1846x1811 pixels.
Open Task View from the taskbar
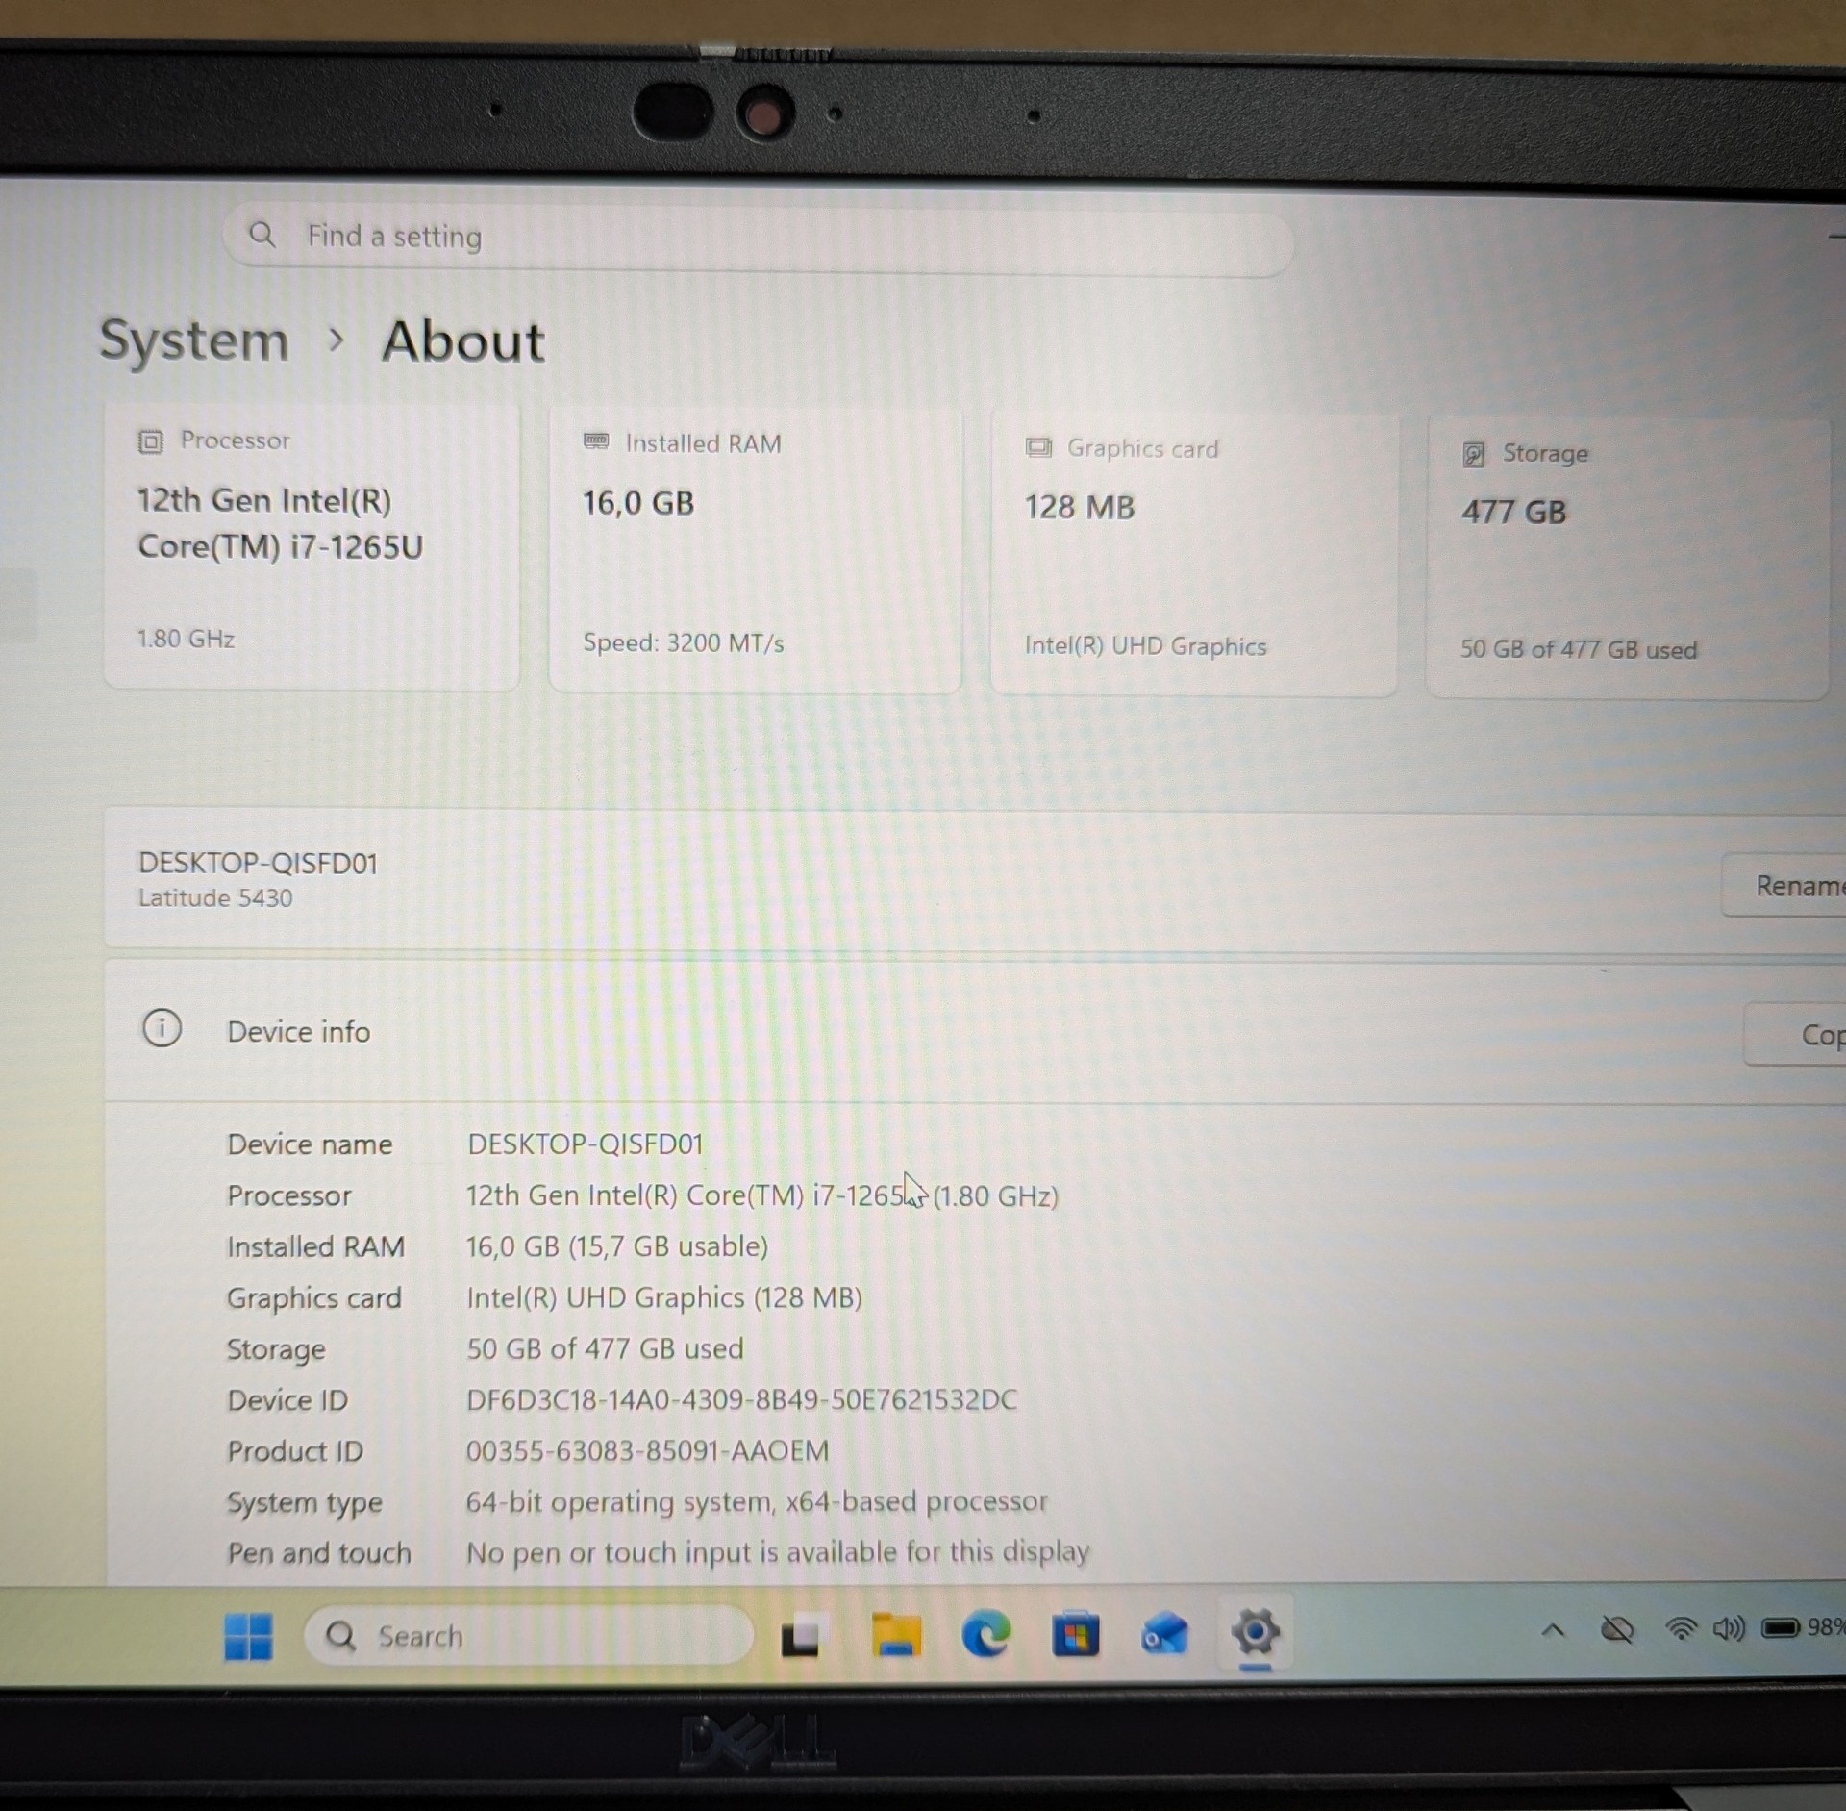point(800,1637)
